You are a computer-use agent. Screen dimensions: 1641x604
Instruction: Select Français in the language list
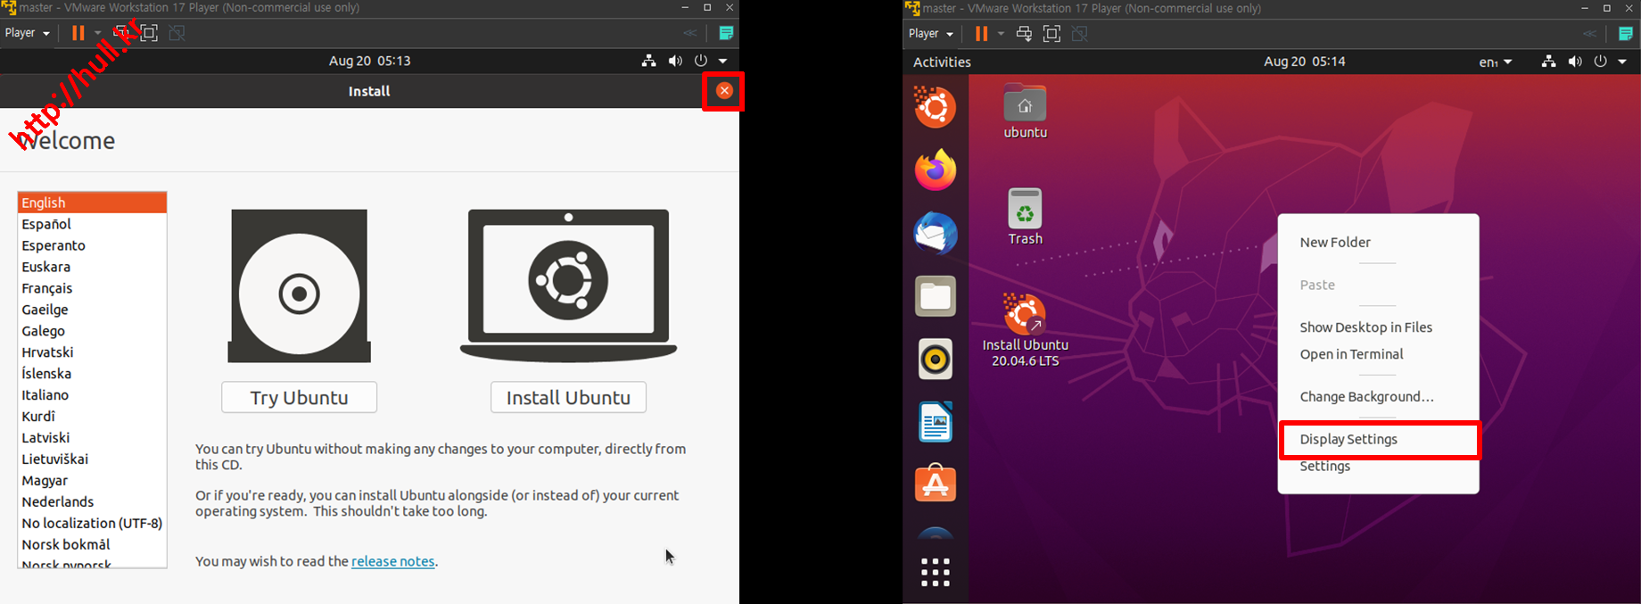coord(92,288)
